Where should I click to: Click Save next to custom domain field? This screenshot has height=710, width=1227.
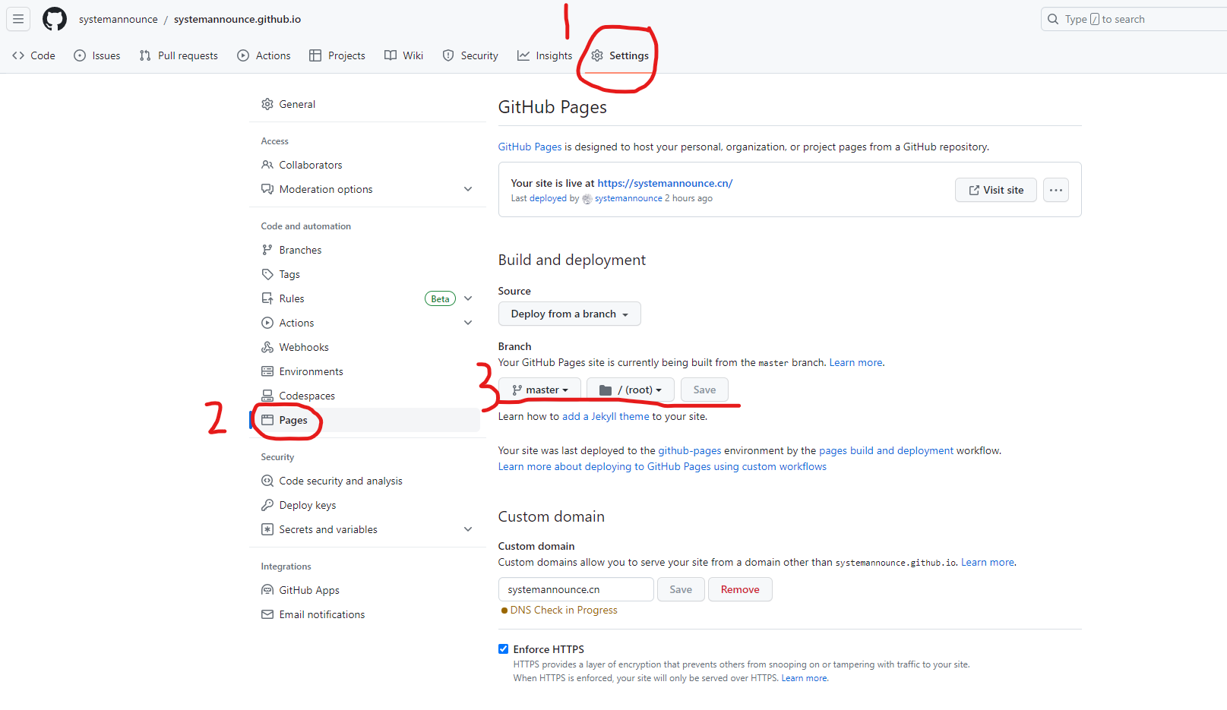(x=681, y=589)
